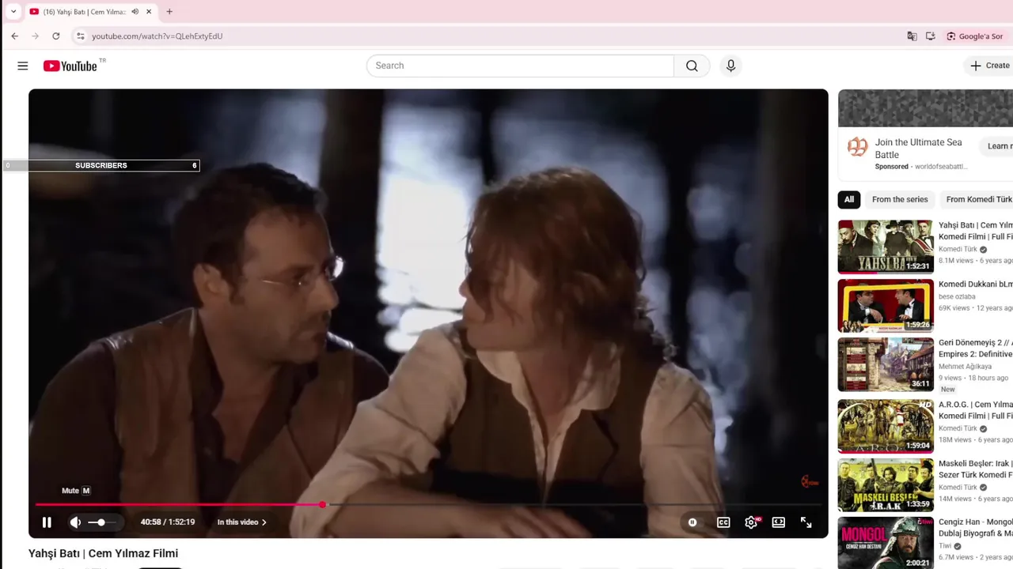1013x569 pixels.
Task: View site information icon in address bar
Action: tap(80, 36)
